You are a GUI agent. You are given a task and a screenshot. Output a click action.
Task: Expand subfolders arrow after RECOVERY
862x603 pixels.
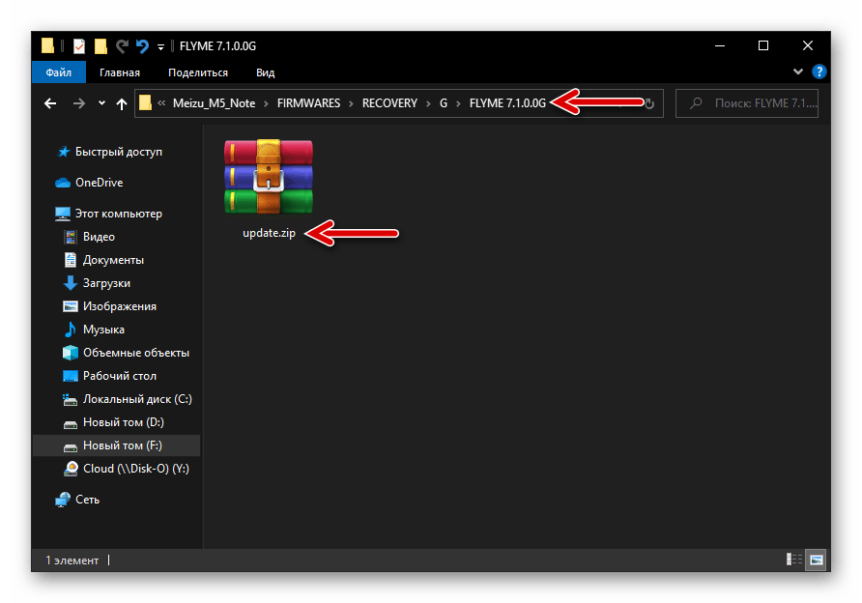click(428, 103)
